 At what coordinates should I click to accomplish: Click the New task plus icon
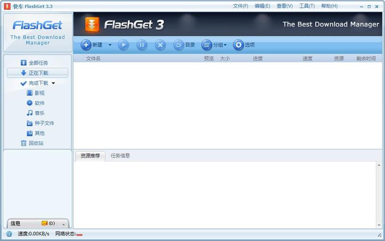tap(86, 45)
